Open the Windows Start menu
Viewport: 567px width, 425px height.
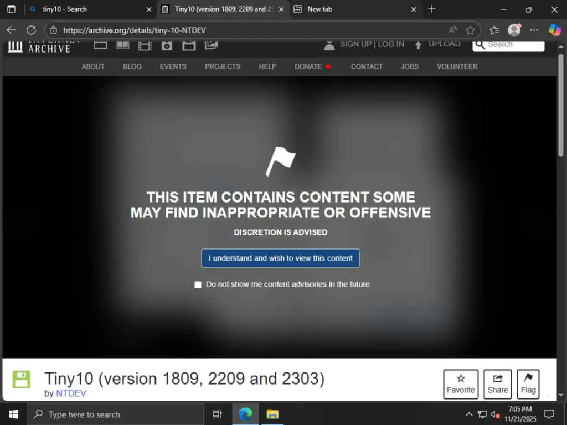coord(13,414)
